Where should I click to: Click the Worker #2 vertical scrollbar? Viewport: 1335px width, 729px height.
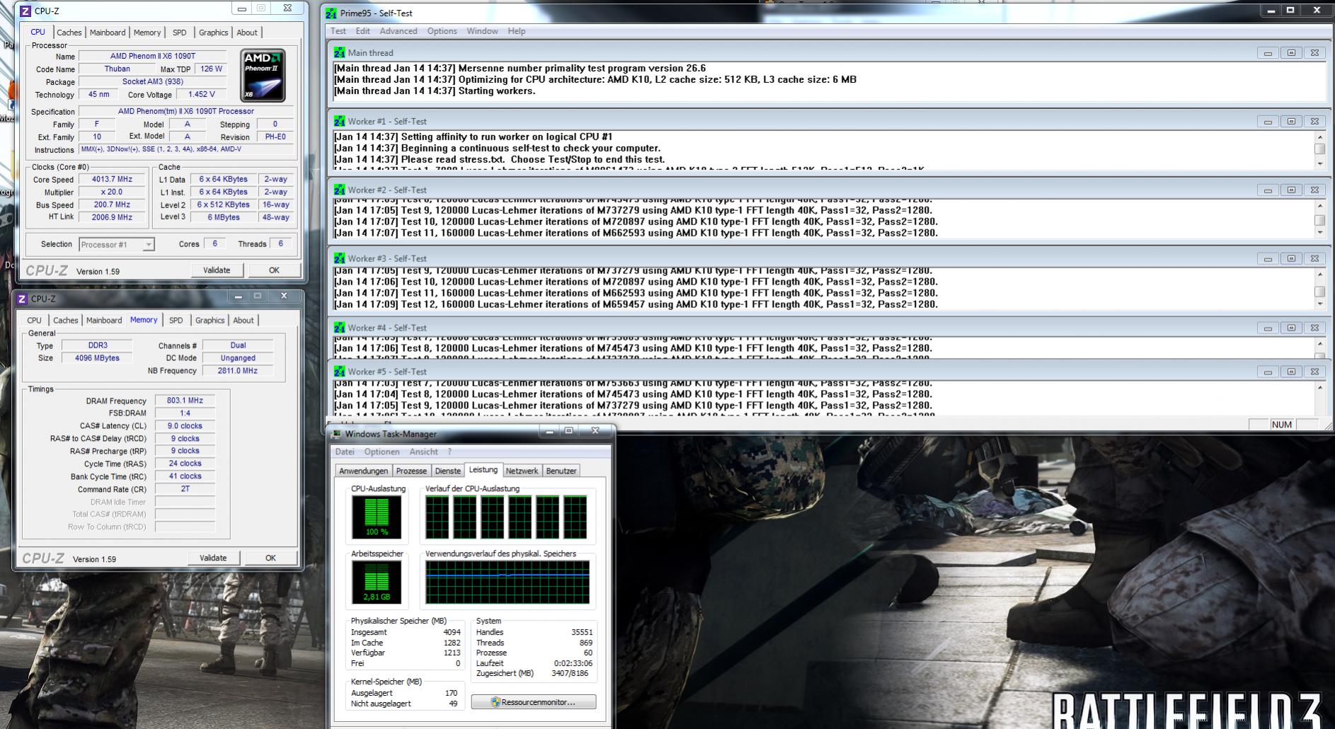pos(1319,219)
